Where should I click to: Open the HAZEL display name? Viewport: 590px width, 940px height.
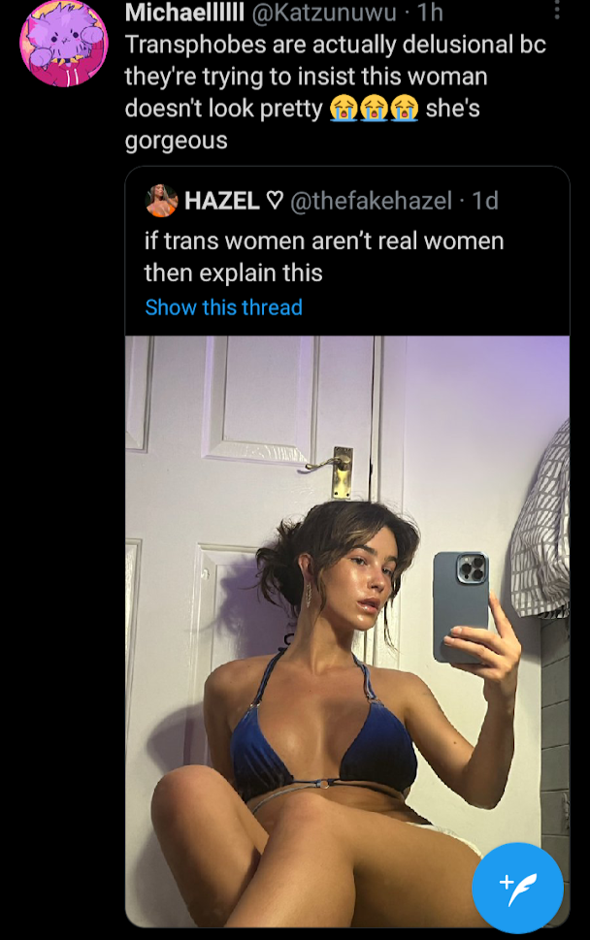(222, 200)
